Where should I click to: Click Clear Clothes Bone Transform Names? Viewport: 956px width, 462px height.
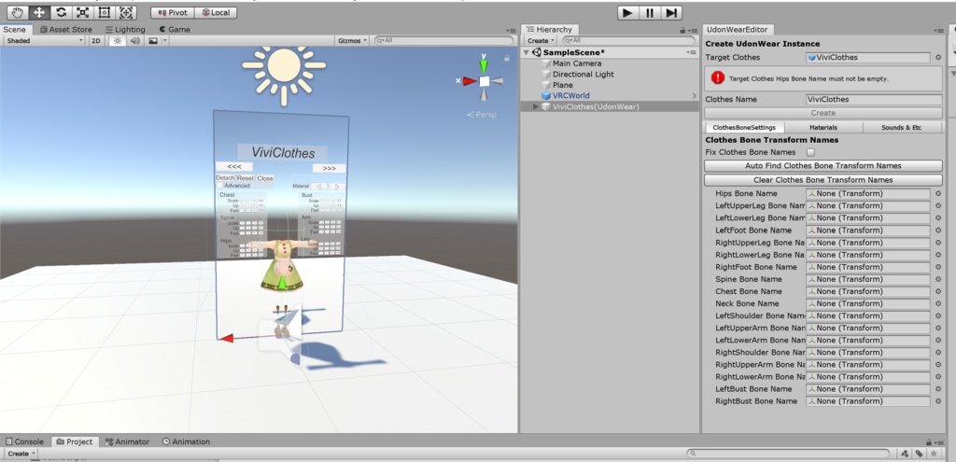pos(823,180)
